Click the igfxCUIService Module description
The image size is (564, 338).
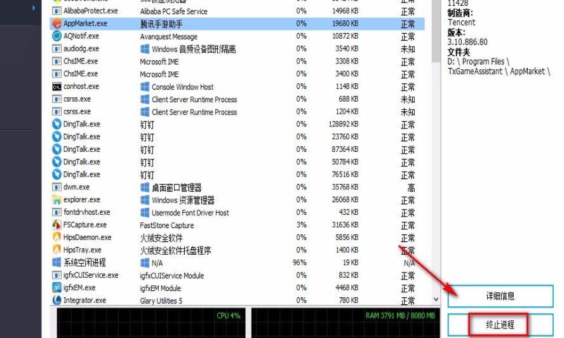point(172,276)
